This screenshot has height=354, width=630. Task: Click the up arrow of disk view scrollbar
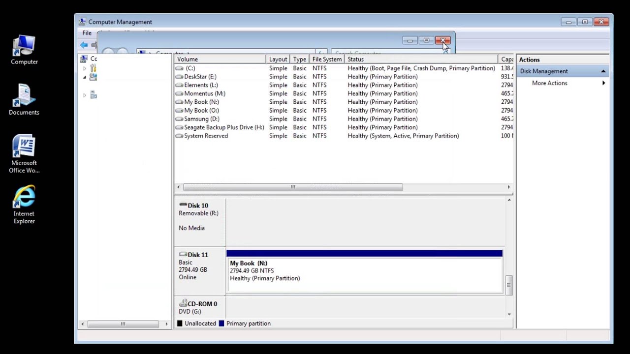click(x=509, y=200)
